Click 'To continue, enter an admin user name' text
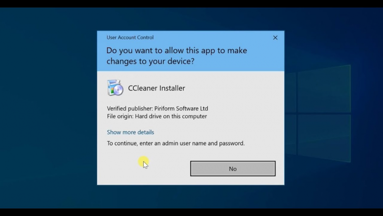The height and width of the screenshot is (216, 383). tap(176, 143)
